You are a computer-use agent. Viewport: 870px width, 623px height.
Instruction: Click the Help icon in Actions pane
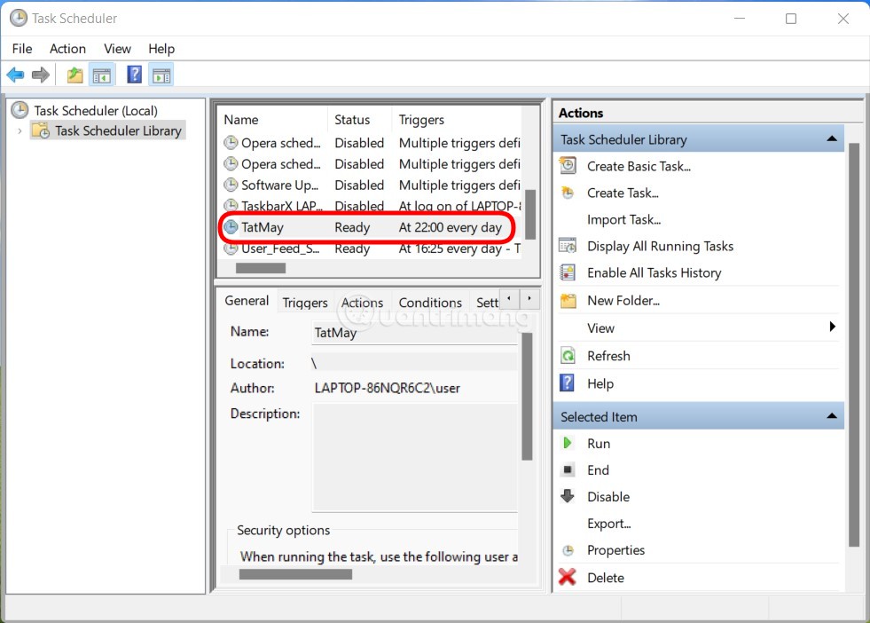tap(567, 382)
